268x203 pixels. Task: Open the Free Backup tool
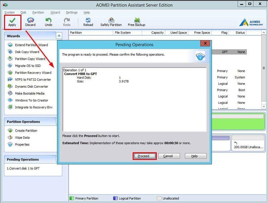click(x=136, y=22)
